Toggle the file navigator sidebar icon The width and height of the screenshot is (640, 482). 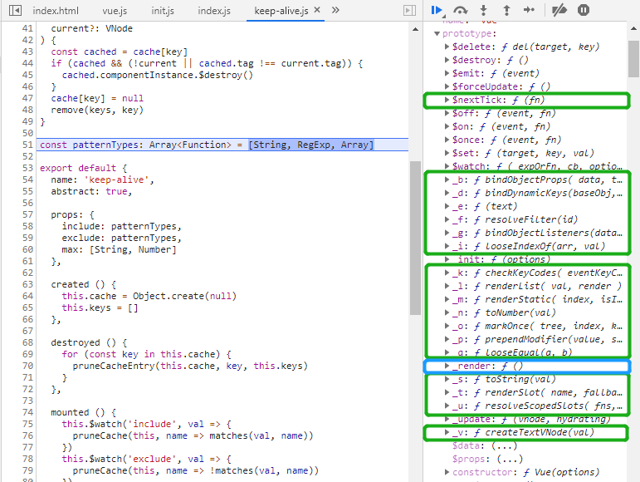[15, 11]
